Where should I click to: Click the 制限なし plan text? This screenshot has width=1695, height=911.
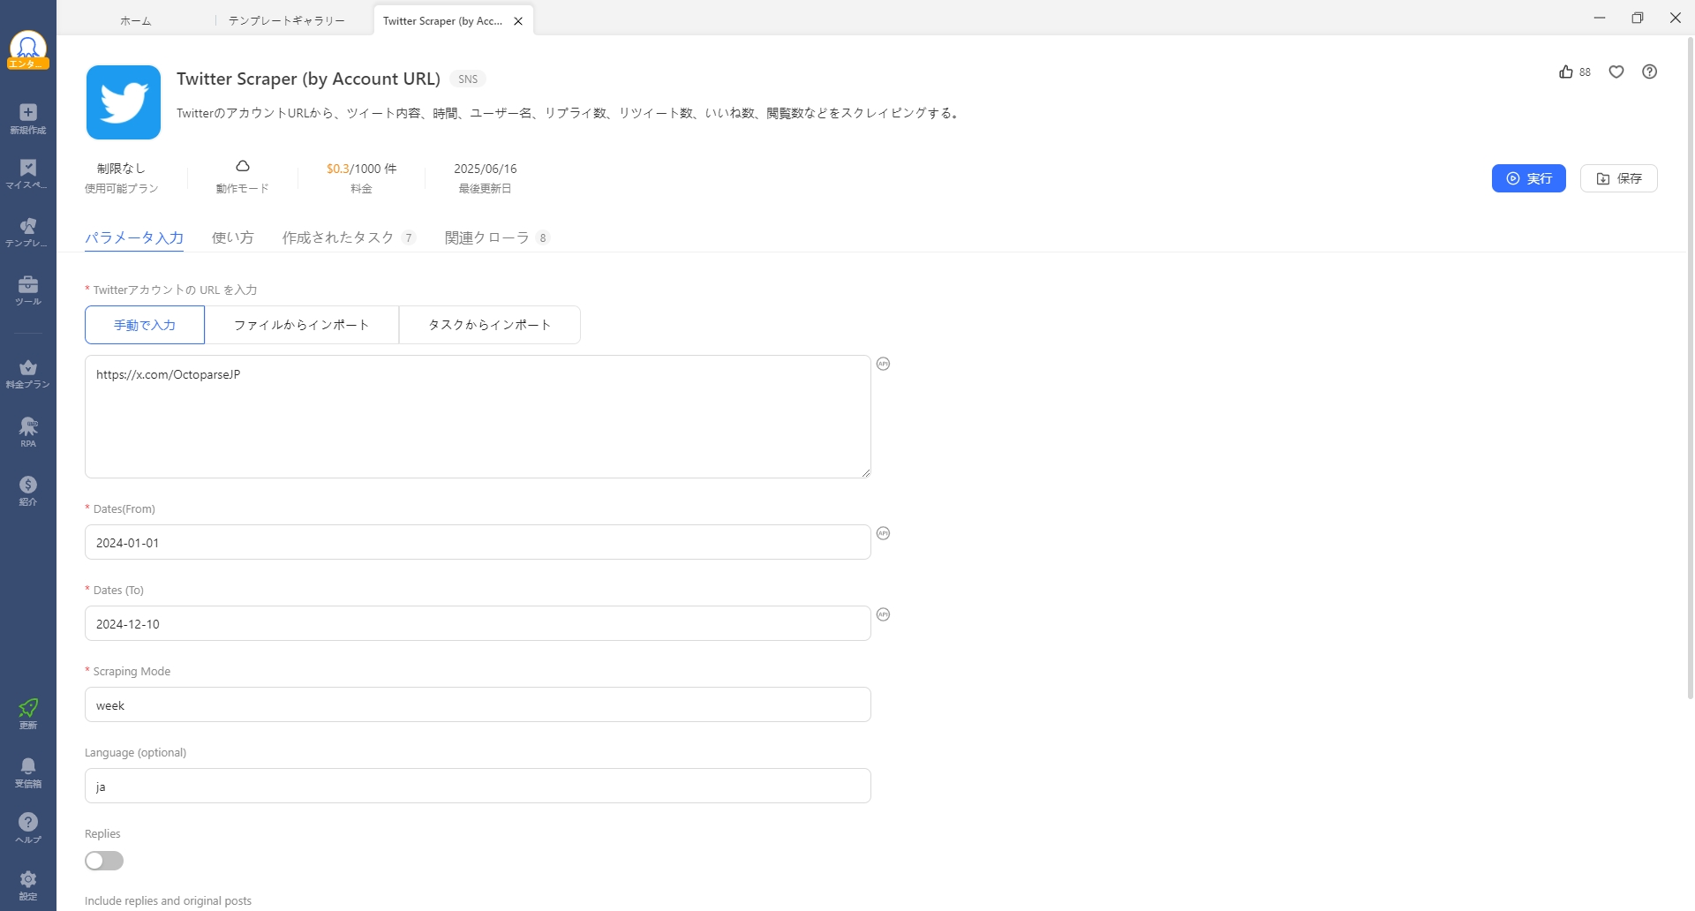click(121, 169)
